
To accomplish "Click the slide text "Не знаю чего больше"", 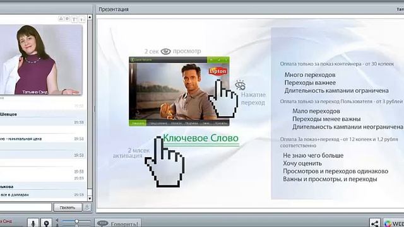I will click(x=313, y=156).
